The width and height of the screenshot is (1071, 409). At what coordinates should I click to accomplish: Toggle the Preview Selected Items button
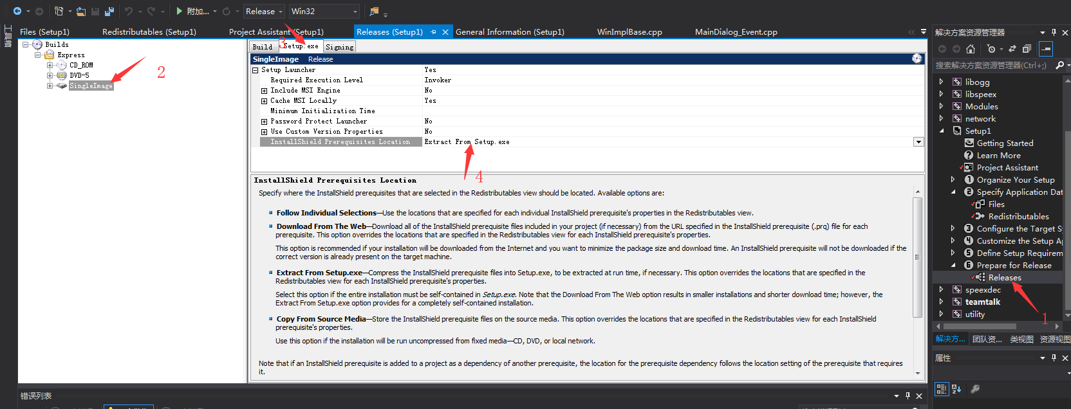click(x=1046, y=49)
